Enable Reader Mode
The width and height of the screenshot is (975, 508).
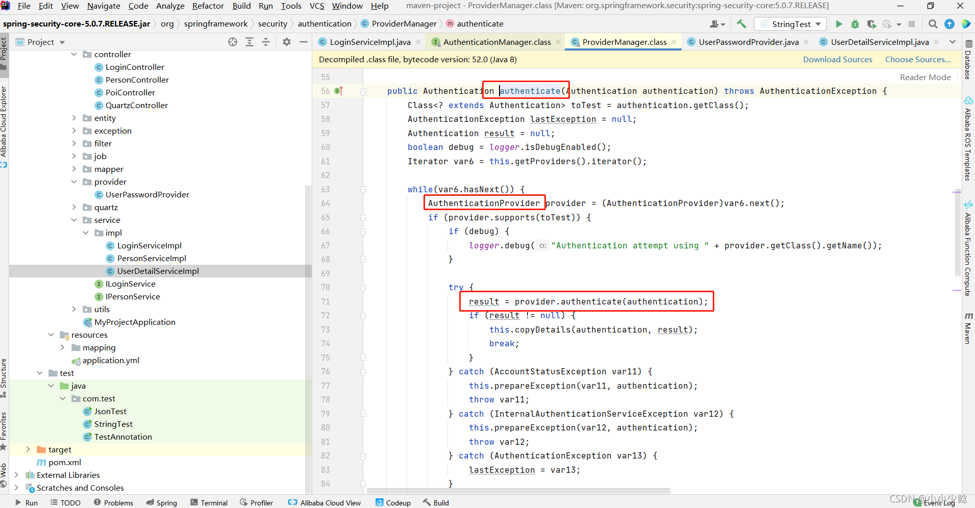pyautogui.click(x=925, y=78)
